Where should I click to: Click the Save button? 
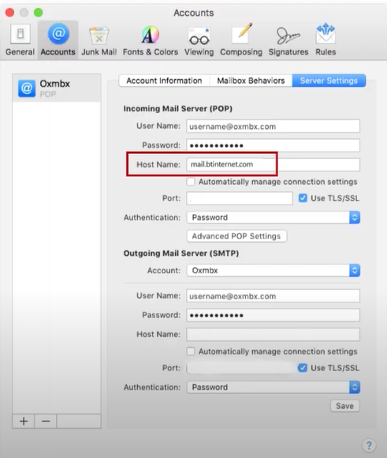tap(344, 406)
